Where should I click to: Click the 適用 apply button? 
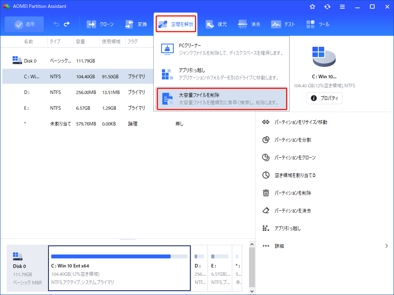24,24
